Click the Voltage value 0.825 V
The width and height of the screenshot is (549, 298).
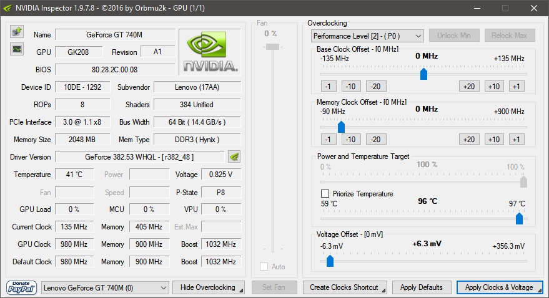coord(221,175)
